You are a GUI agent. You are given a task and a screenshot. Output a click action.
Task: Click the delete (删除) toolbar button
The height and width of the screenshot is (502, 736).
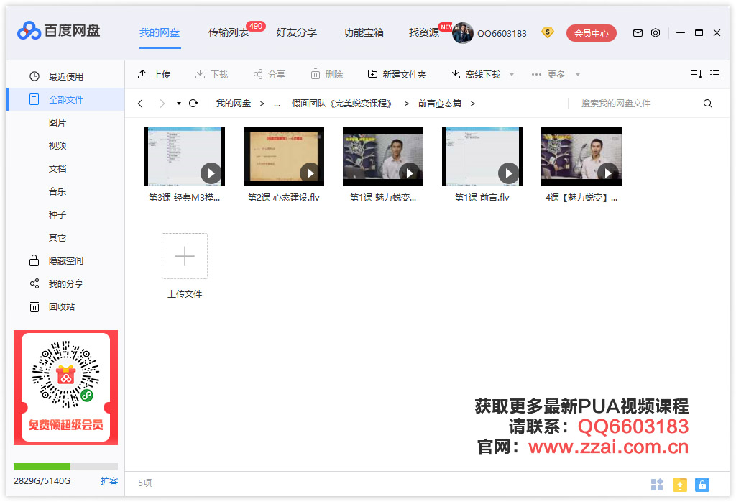click(327, 74)
